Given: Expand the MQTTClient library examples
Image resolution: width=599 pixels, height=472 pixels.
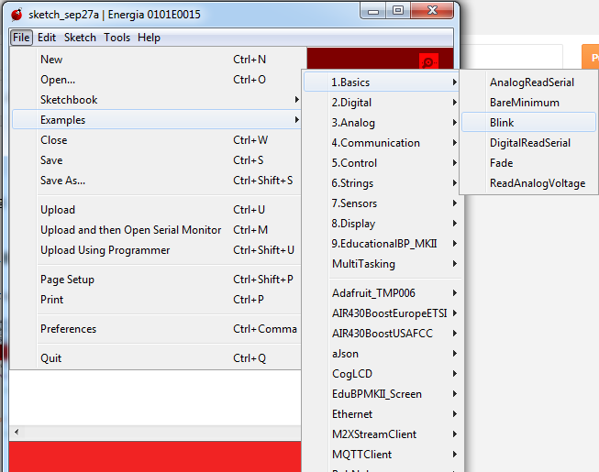Looking at the screenshot, I should tap(382, 455).
